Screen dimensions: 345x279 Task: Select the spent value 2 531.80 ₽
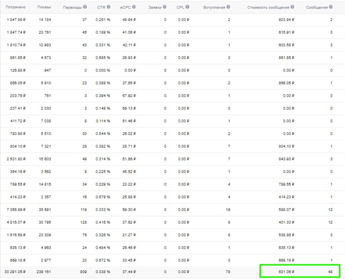[16, 159]
